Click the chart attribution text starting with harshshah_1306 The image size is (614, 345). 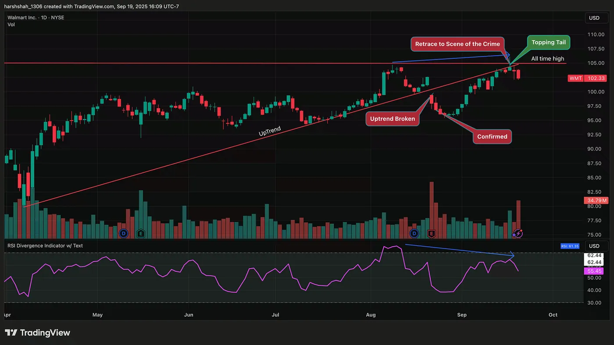pos(91,6)
